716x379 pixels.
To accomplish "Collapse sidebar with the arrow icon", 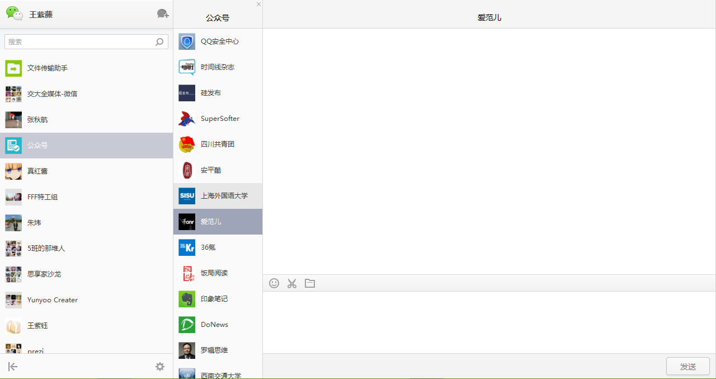I will 13,367.
